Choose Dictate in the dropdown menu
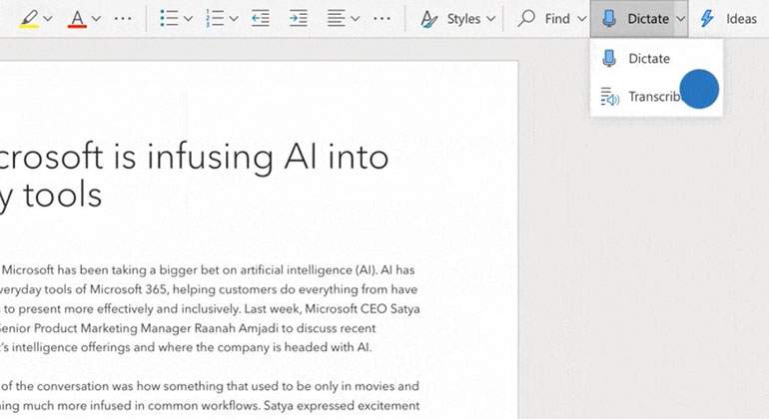 [x=656, y=58]
